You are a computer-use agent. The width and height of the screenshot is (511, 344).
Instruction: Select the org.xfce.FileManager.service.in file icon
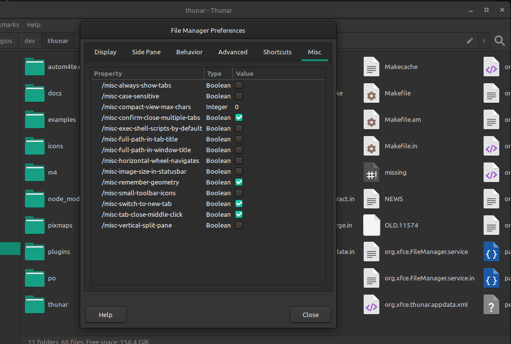372,278
